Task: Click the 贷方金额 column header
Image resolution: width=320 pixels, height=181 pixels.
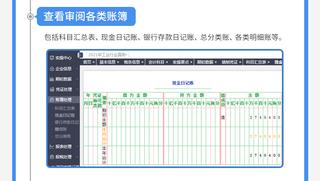Action: click(192, 95)
